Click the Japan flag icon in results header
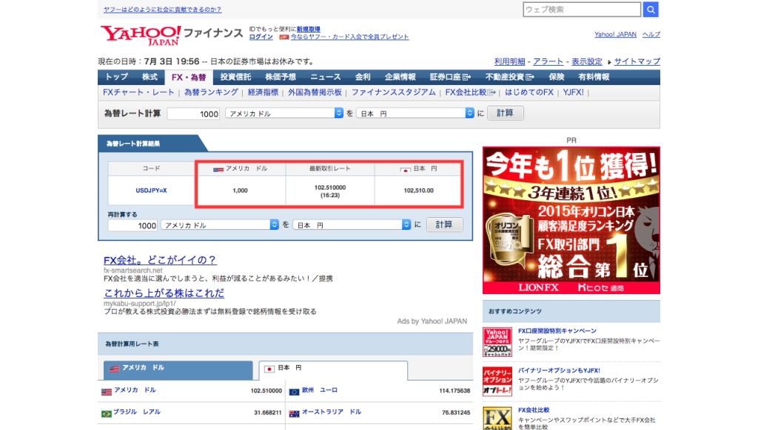The height and width of the screenshot is (430, 758). 405,169
